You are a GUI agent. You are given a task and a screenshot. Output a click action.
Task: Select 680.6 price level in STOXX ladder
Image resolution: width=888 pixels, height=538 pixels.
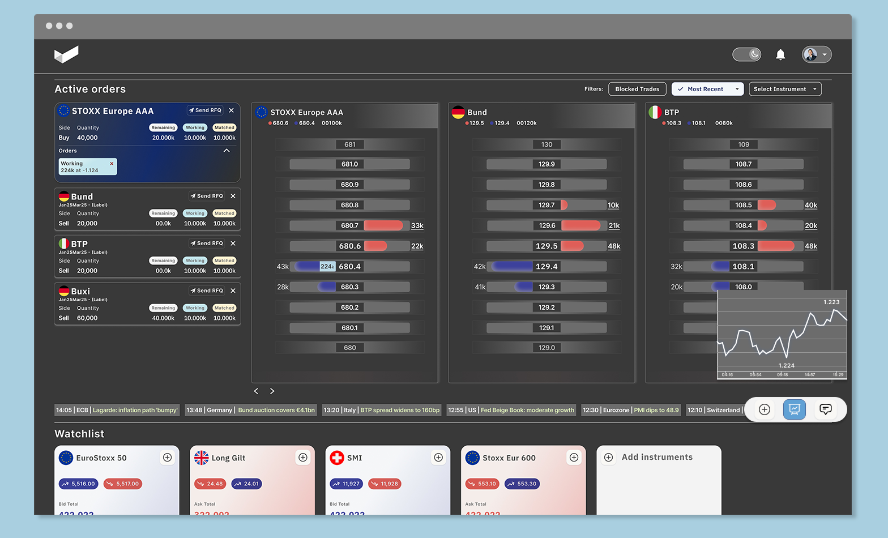[x=349, y=246]
